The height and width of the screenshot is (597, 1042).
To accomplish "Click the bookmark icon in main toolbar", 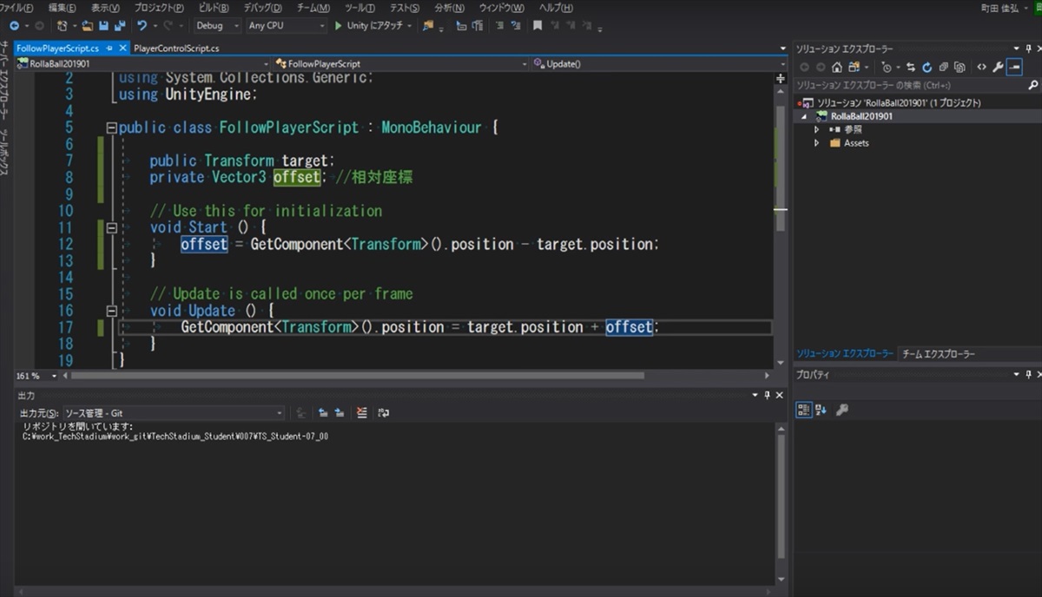I will [x=537, y=26].
